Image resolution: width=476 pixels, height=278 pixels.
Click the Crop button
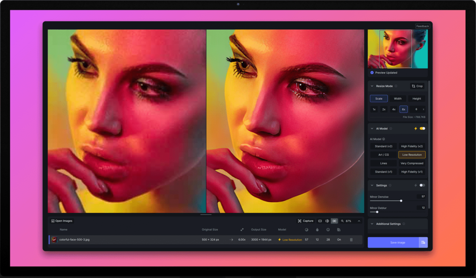click(417, 86)
